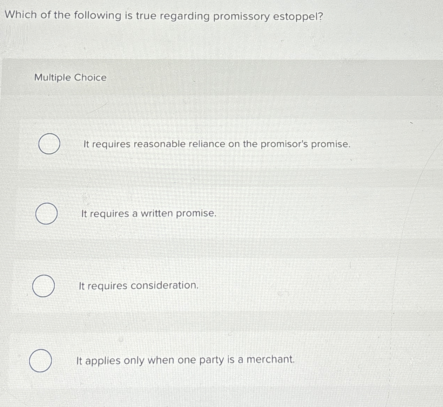443x407 pixels.
Task: Click the answer row requiring consideration
Action: coord(139,286)
